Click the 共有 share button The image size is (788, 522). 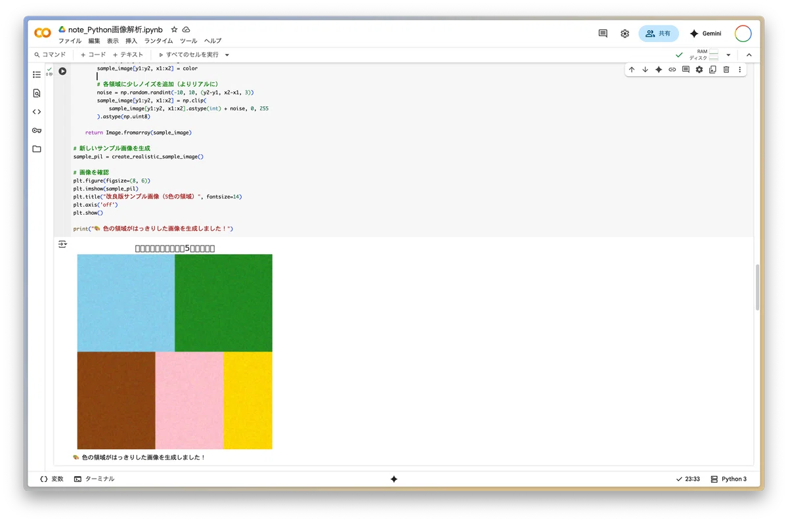[659, 33]
